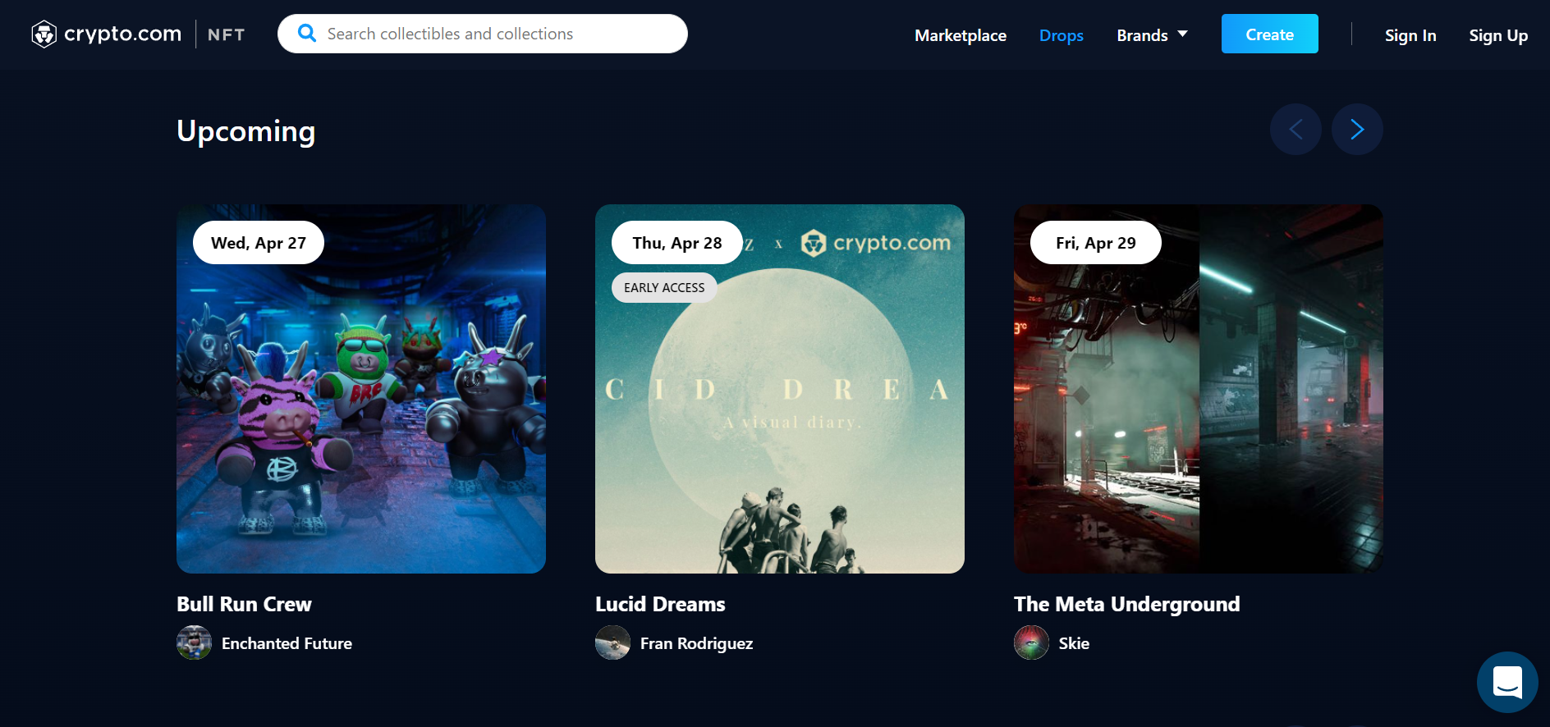The height and width of the screenshot is (727, 1550).
Task: Click the EARLY ACCESS badge
Action: point(664,288)
